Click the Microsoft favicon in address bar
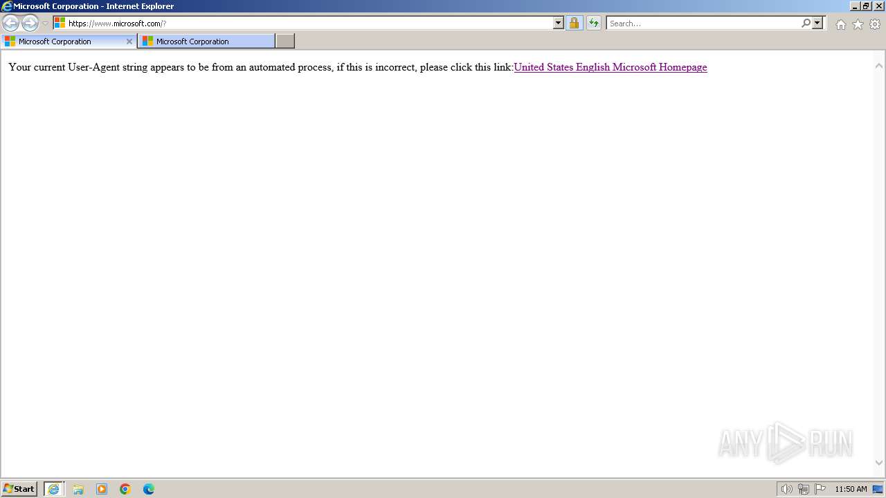 click(60, 23)
